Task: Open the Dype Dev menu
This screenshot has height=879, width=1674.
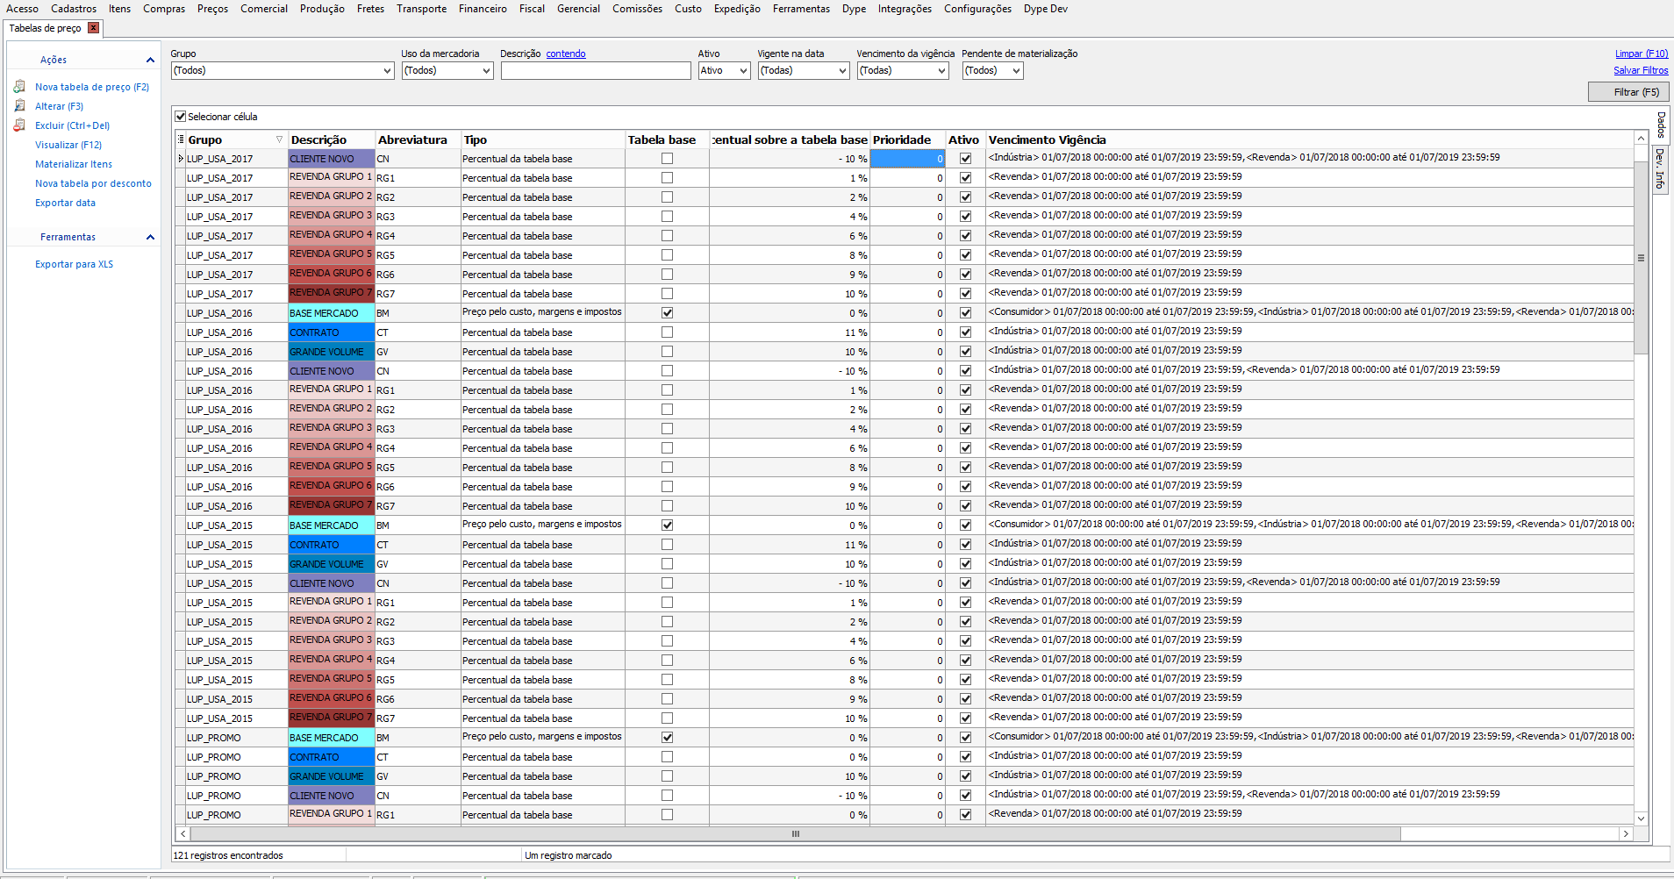Action: pos(1046,9)
